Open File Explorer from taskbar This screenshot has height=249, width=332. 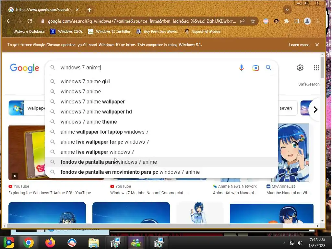(94, 243)
